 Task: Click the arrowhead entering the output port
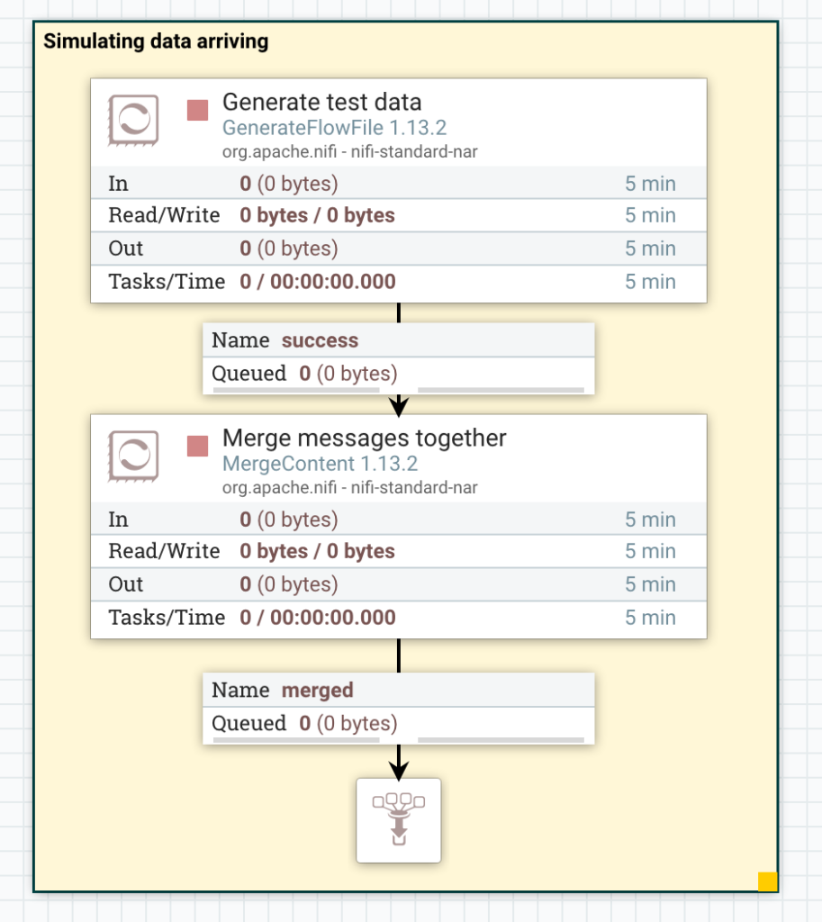pyautogui.click(x=398, y=770)
